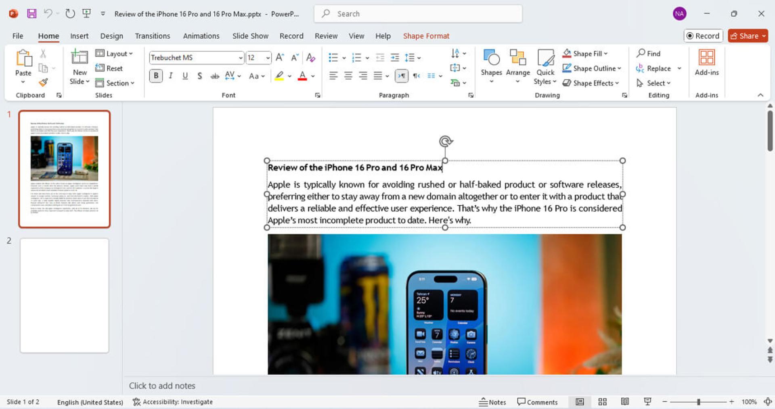The width and height of the screenshot is (775, 409).
Task: Switch to Slide Sorter view icon
Action: [602, 402]
